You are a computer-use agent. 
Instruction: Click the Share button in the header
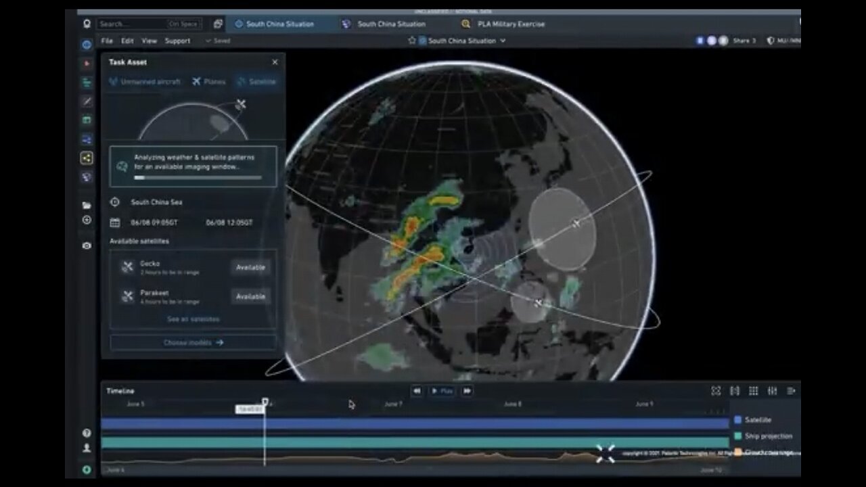pyautogui.click(x=744, y=41)
